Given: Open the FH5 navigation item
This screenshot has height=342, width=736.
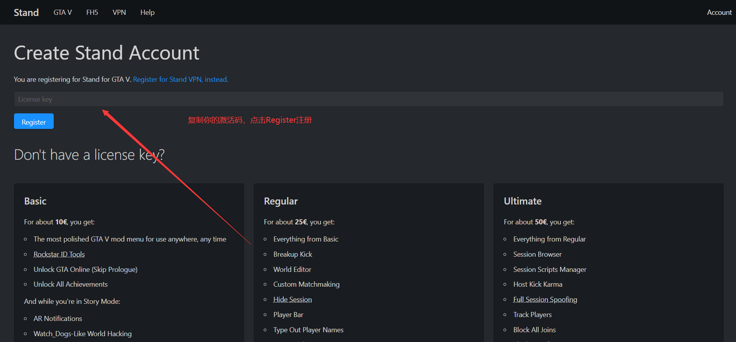Looking at the screenshot, I should coord(92,12).
